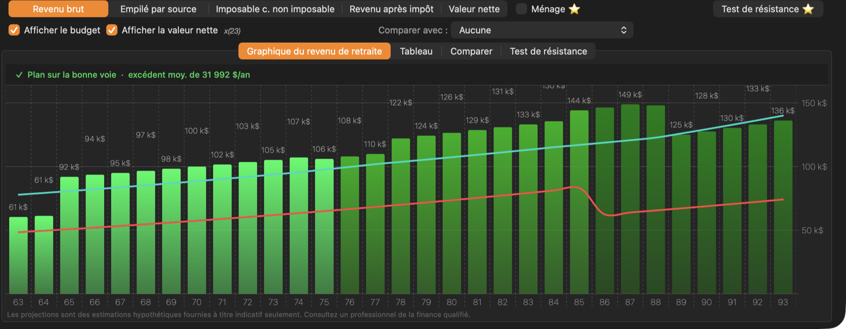This screenshot has height=329, width=846.
Task: Select the bar for age 87
Action: [x=630, y=199]
